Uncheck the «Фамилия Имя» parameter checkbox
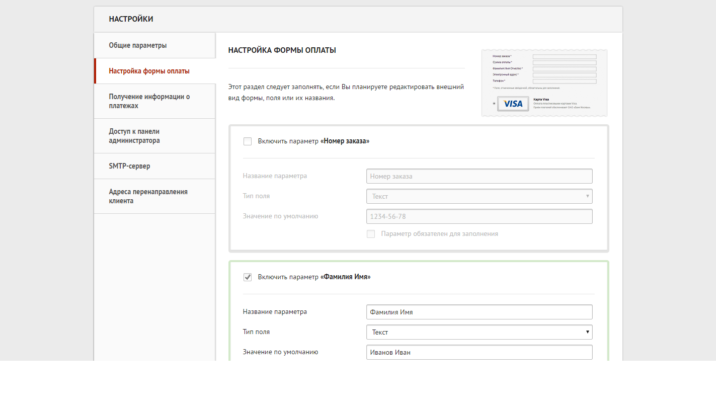The image size is (716, 405). pyautogui.click(x=248, y=277)
